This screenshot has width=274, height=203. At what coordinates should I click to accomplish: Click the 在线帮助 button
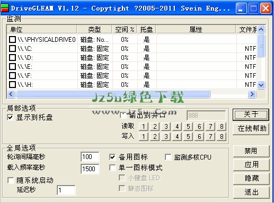251,129
